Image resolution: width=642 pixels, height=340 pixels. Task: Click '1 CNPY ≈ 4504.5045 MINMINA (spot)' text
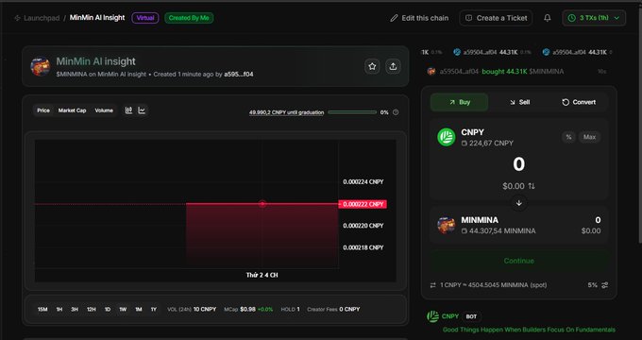494,285
